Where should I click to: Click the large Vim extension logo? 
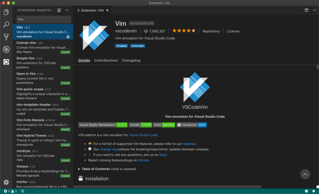pyautogui.click(x=94, y=35)
